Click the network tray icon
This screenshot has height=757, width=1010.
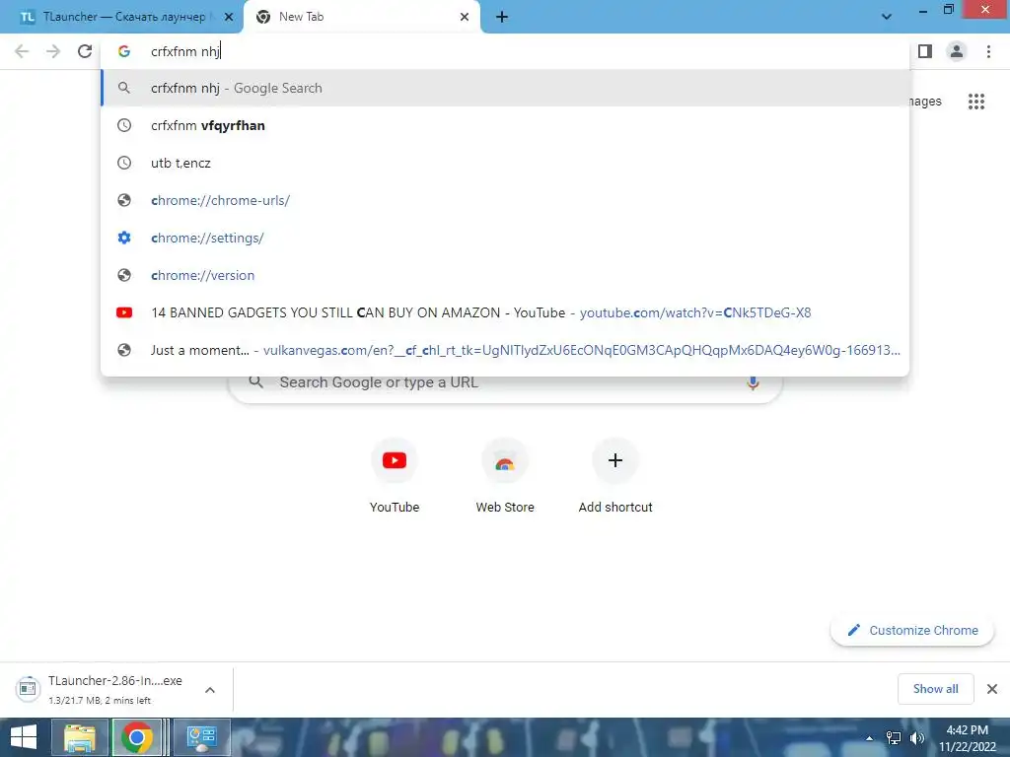(894, 738)
